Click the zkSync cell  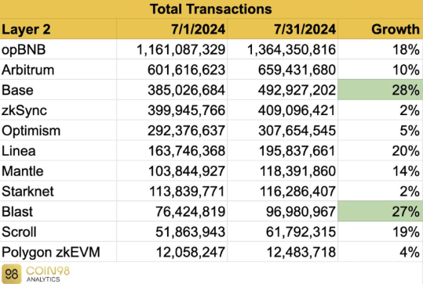tap(58, 110)
